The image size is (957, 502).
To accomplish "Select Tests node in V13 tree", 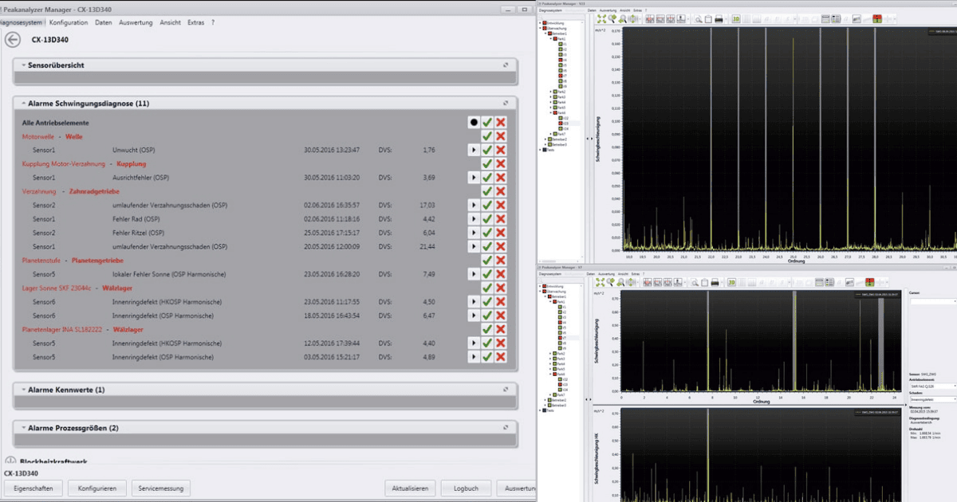I will tap(549, 149).
